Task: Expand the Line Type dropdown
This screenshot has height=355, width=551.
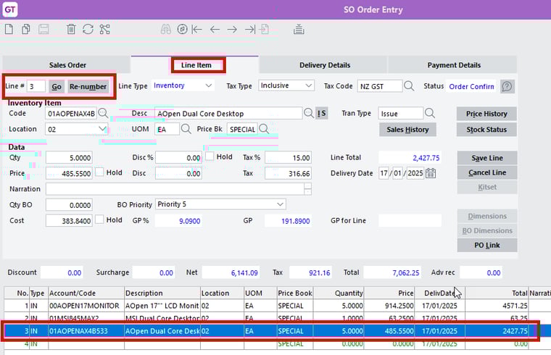Action: (209, 85)
